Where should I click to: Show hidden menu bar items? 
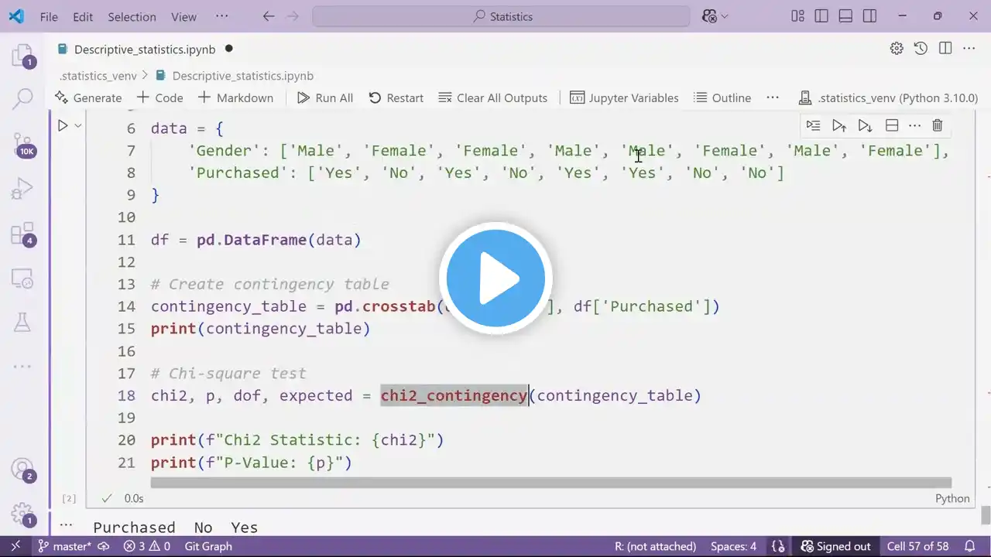pos(222,16)
